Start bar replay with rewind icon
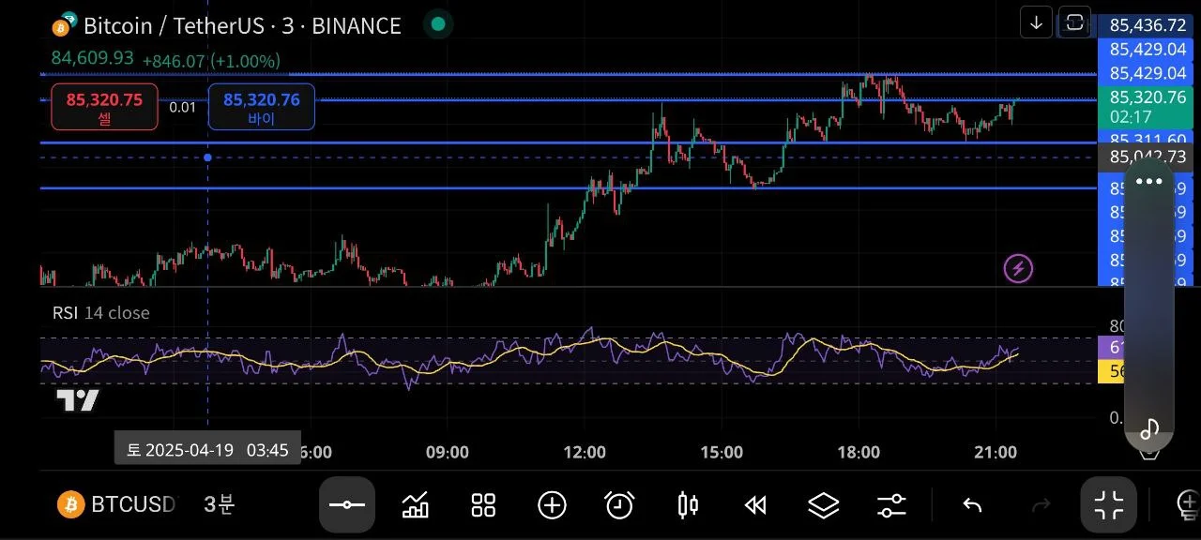The image size is (1201, 540). (x=755, y=505)
